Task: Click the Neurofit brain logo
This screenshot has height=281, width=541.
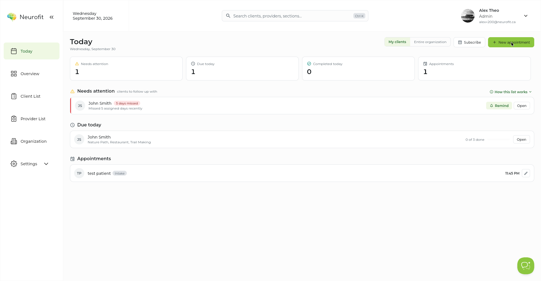Action: pos(12,17)
